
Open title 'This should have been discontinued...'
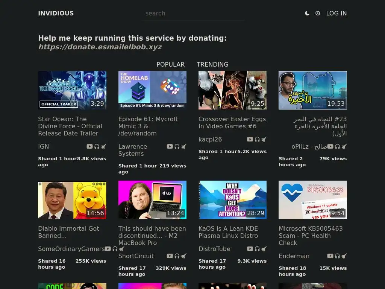[152, 236]
